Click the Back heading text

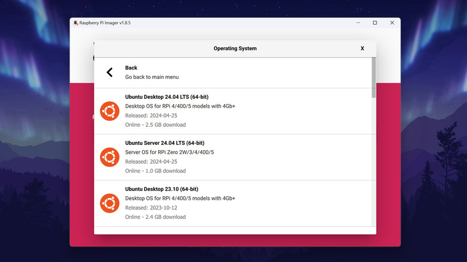point(131,68)
